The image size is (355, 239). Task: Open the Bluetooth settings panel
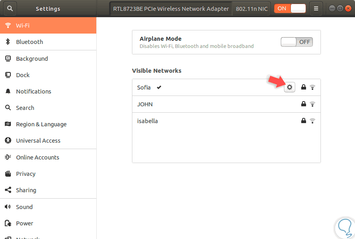tap(48, 42)
